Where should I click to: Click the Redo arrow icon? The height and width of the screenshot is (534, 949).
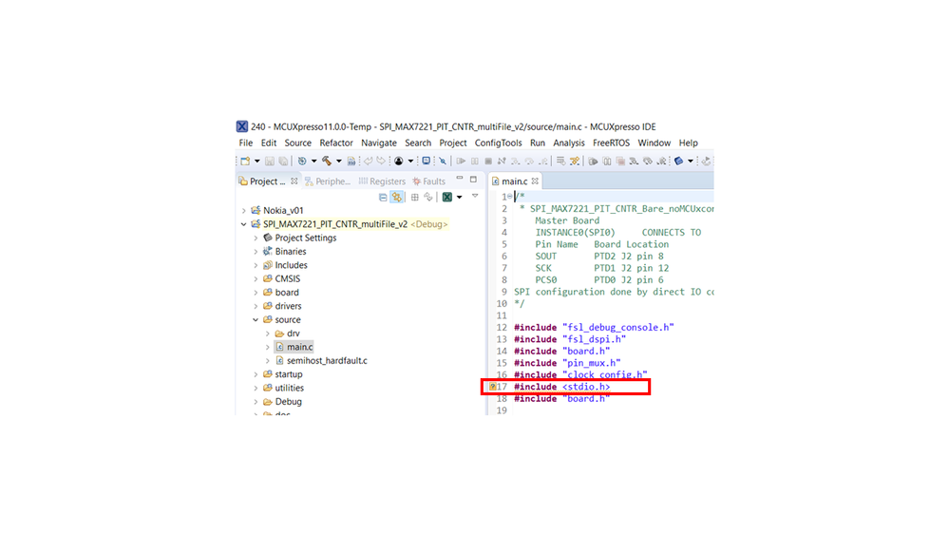pyautogui.click(x=381, y=161)
